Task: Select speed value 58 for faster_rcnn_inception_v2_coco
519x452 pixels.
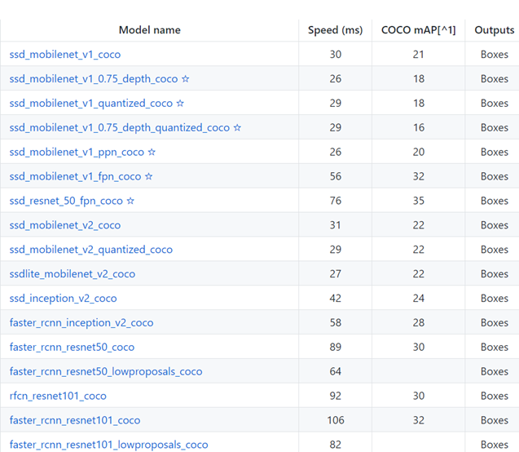Action: coord(336,323)
